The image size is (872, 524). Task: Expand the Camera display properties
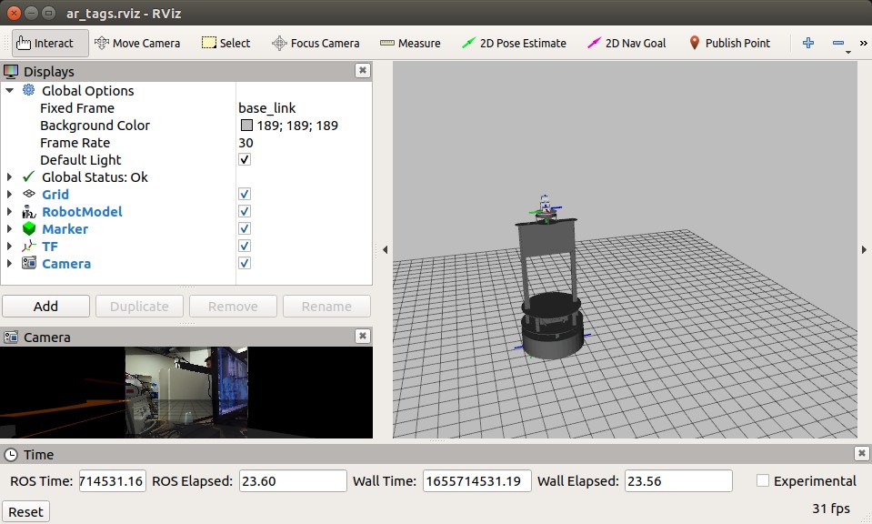tap(9, 263)
